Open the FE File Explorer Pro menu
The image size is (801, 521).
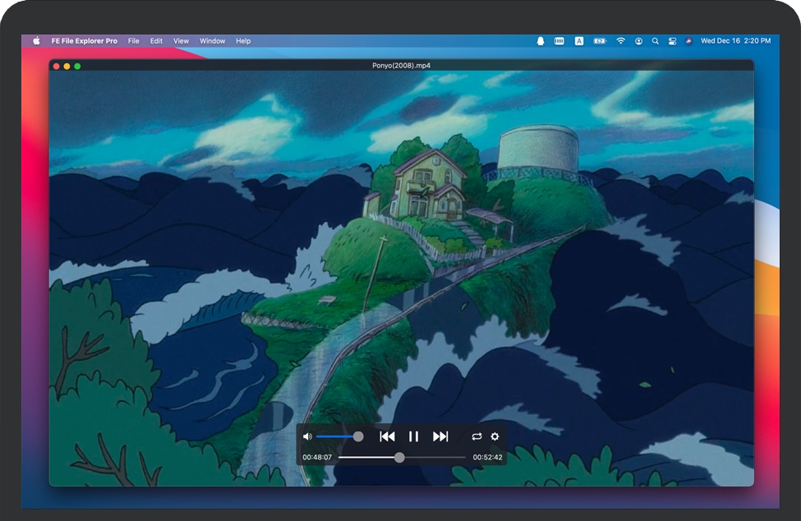(x=85, y=41)
